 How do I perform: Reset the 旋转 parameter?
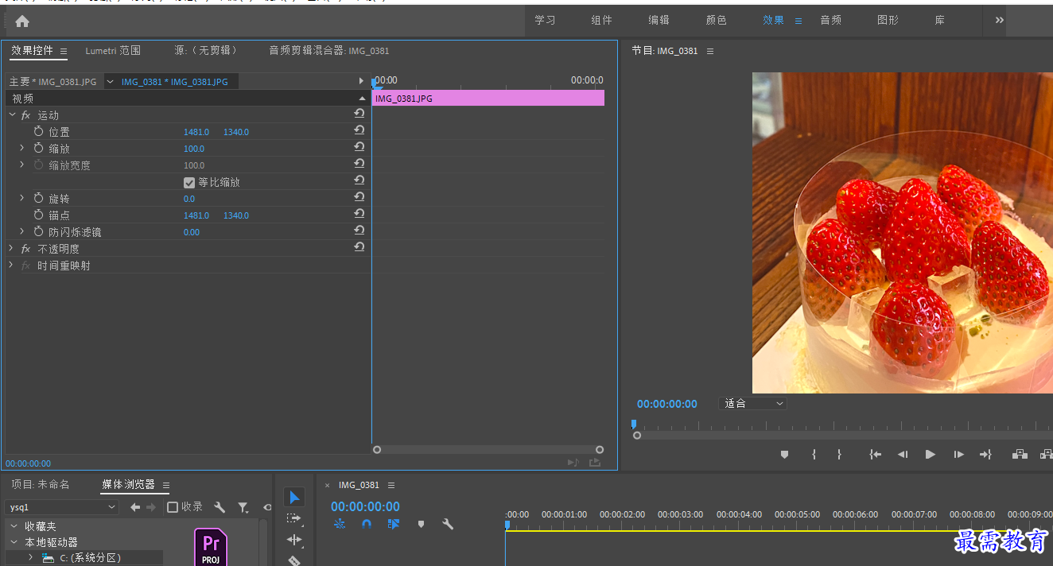click(359, 197)
